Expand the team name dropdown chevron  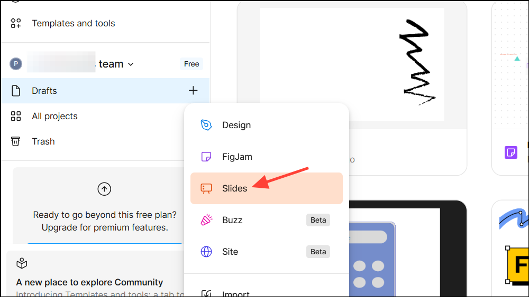pyautogui.click(x=131, y=64)
